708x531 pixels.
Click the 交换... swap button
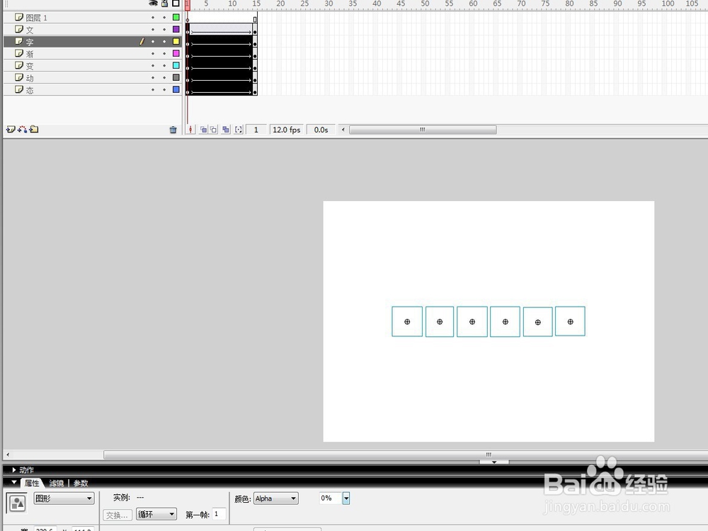point(118,515)
